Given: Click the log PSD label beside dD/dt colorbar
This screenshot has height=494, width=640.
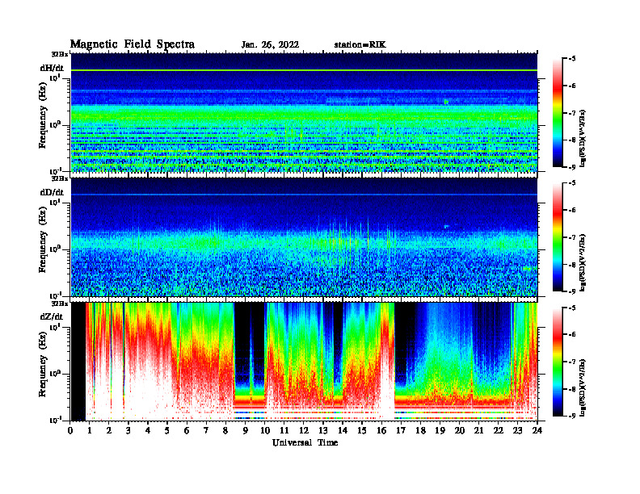Looking at the screenshot, I should tap(583, 262).
